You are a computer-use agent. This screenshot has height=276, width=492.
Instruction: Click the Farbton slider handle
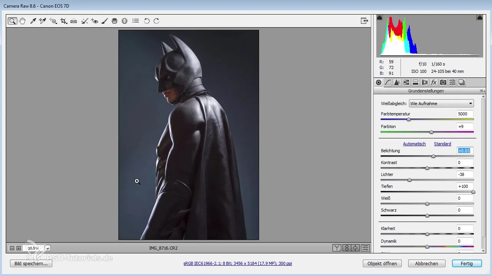click(x=431, y=132)
